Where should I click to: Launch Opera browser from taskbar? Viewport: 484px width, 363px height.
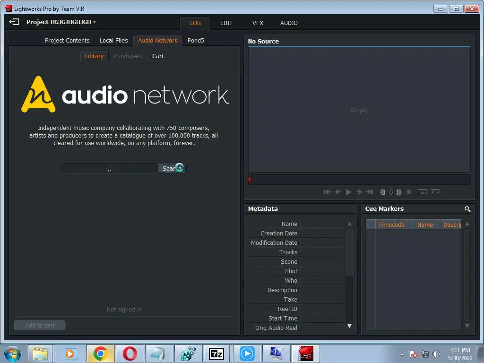point(130,354)
